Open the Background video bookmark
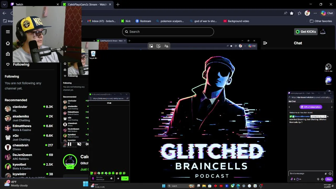 [x=236, y=21]
